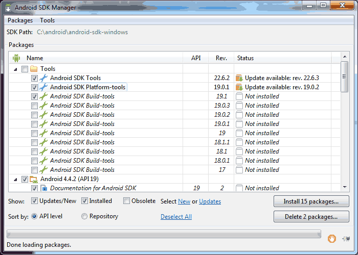Select the Repository sort option
This screenshot has width=358, height=255.
pyautogui.click(x=84, y=216)
